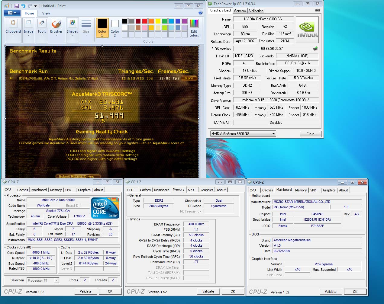Pick the green swatch in Paint's palette

coord(165,21)
